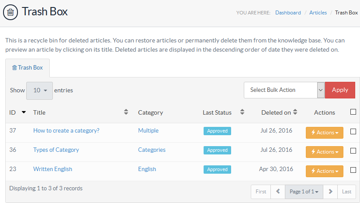Sort by Last Status column arrows
360x203 pixels.
[242, 112]
